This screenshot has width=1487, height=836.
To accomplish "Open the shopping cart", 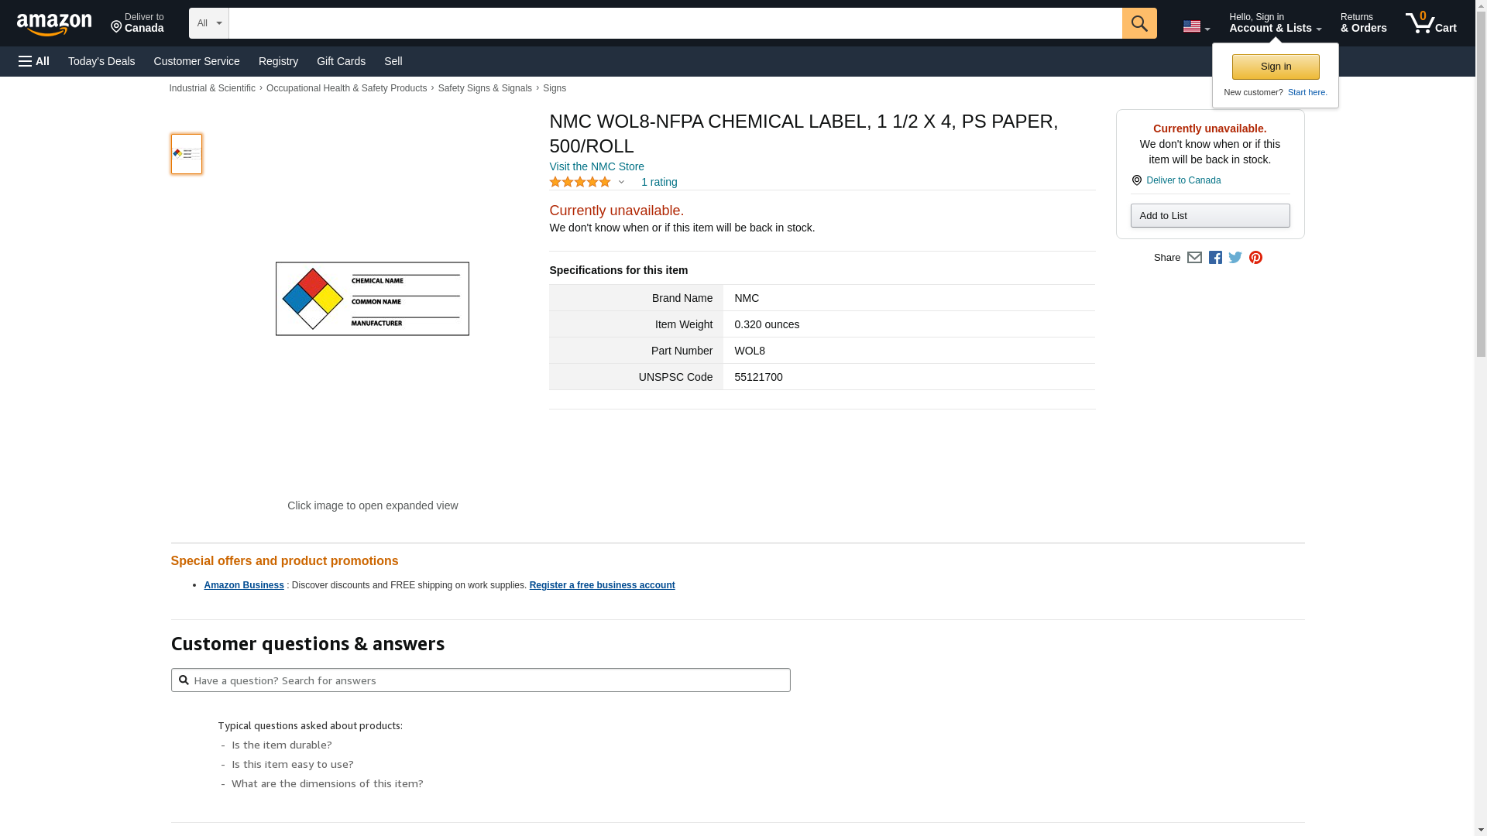I will pos(1430,23).
